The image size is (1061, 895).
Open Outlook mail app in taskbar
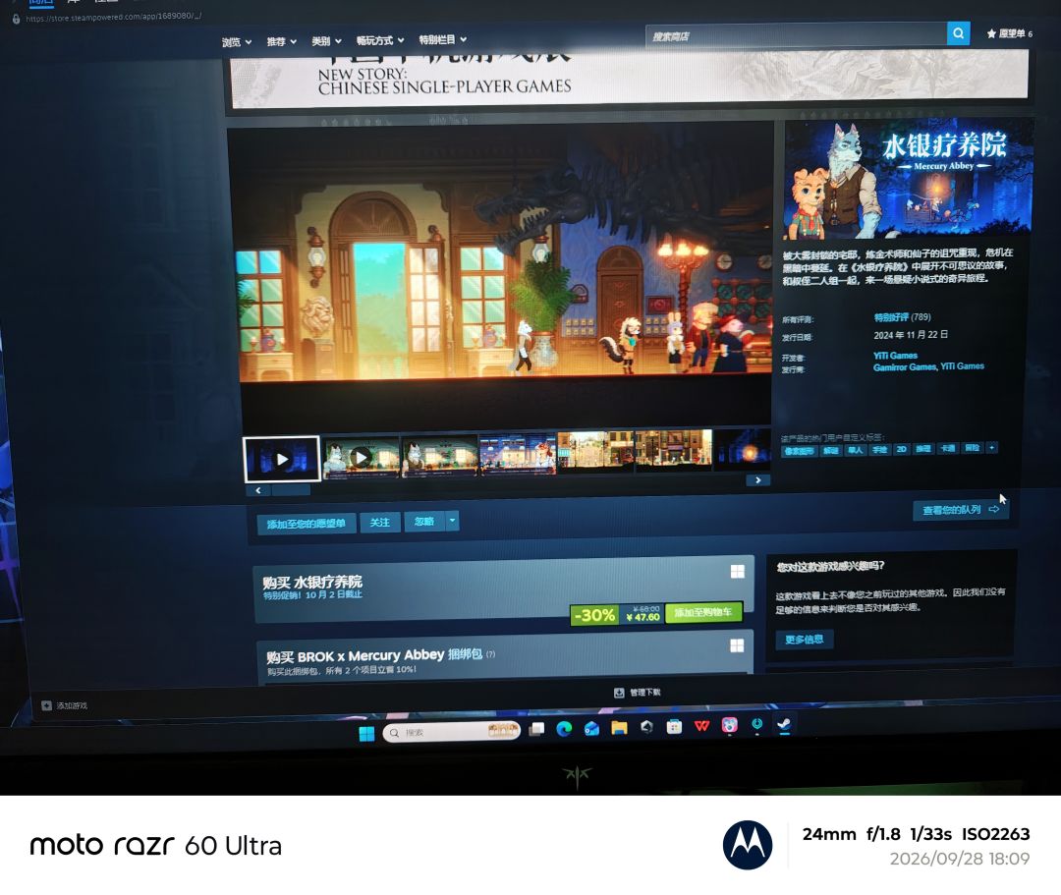591,728
